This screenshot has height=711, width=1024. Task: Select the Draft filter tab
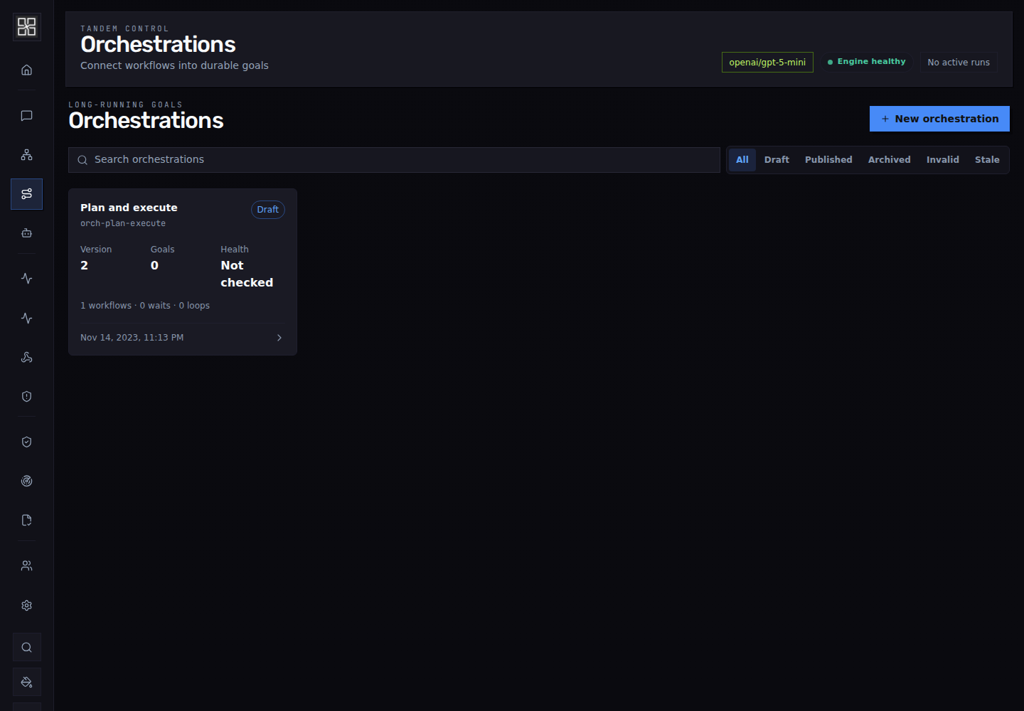(x=777, y=160)
